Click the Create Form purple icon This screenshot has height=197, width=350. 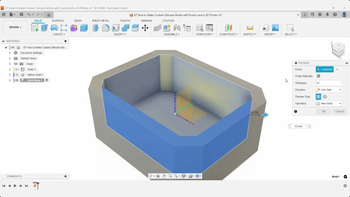pos(74,28)
